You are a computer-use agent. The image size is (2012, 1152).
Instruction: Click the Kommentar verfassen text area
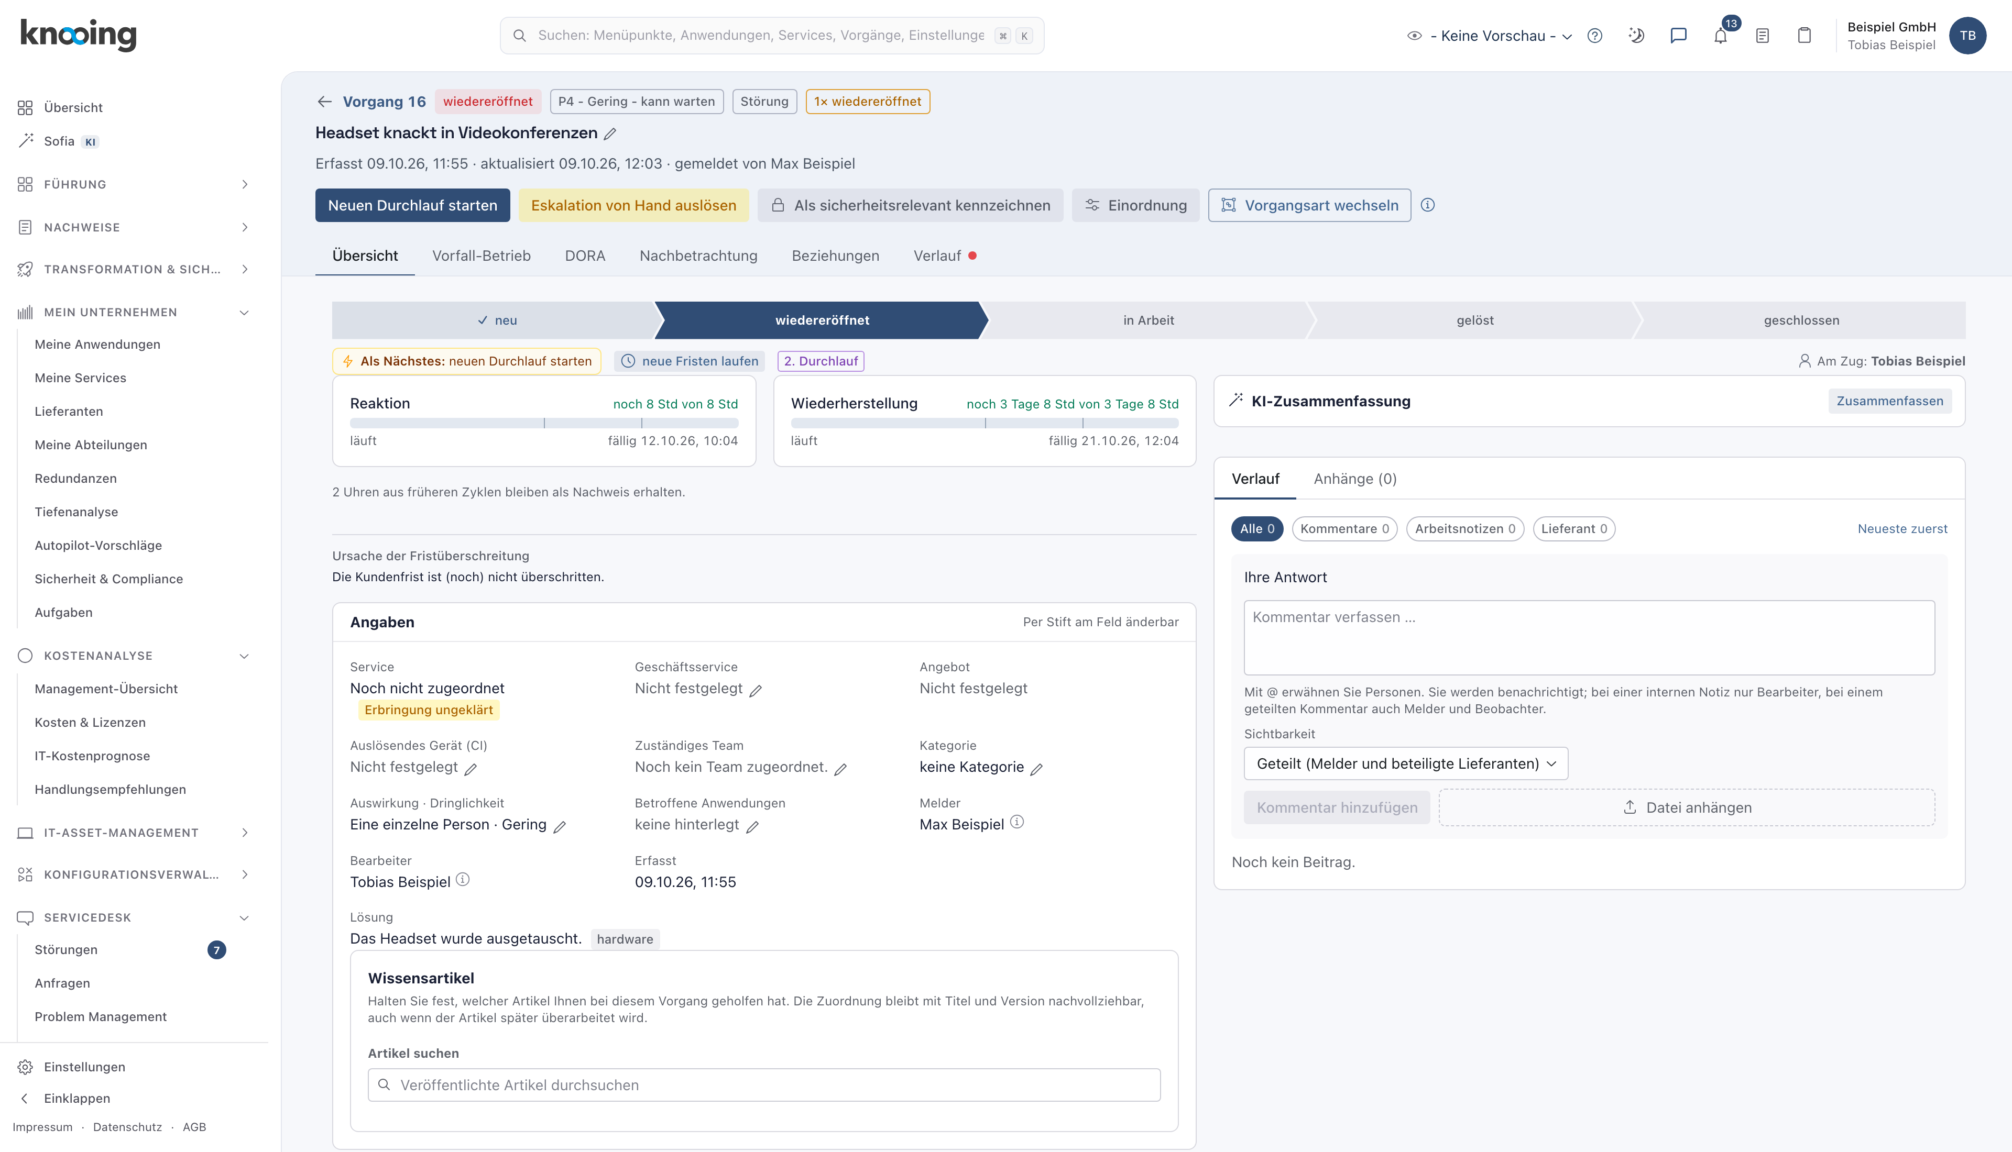click(x=1589, y=638)
